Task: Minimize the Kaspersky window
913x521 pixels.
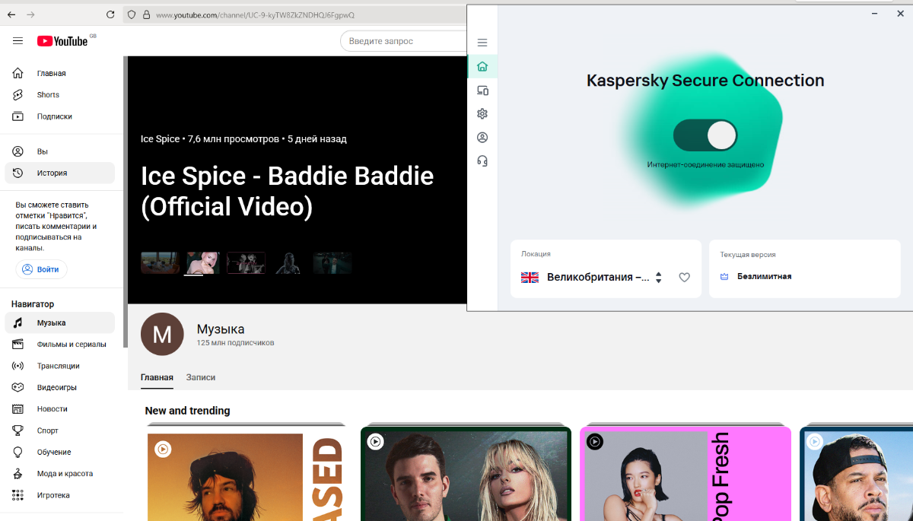Action: point(873,14)
